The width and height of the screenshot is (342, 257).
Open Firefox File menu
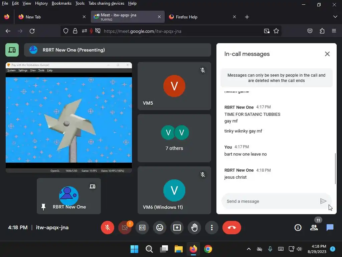[x=5, y=3]
